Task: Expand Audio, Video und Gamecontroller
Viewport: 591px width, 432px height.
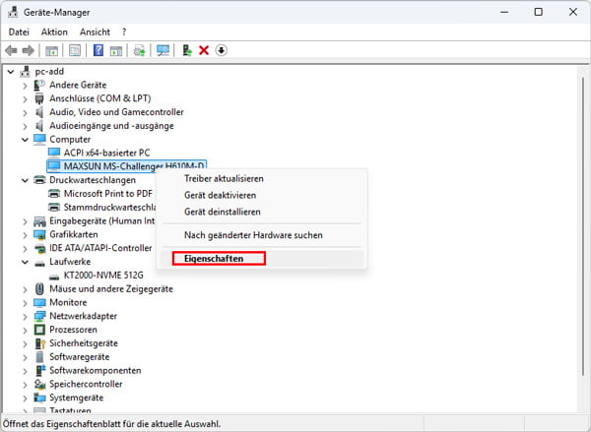Action: (x=25, y=112)
